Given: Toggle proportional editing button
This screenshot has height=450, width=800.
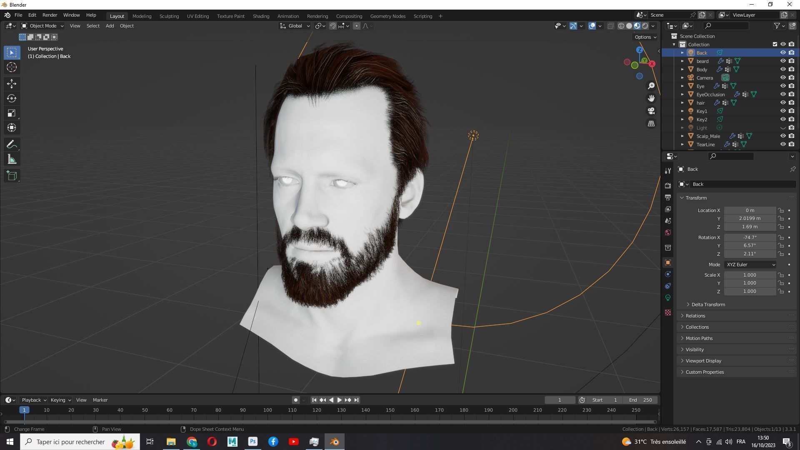Looking at the screenshot, I should pos(357,26).
